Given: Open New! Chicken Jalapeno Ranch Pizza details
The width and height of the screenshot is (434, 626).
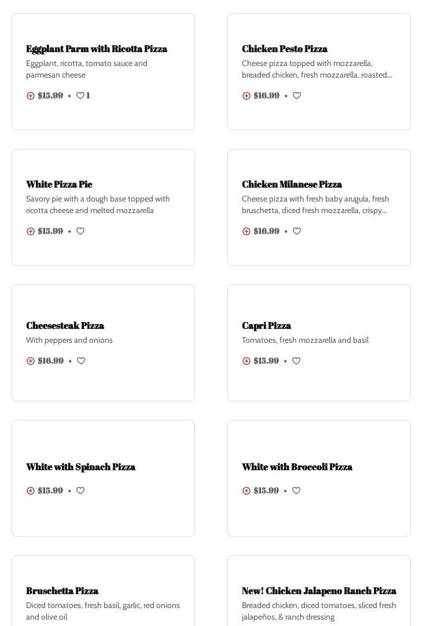Looking at the screenshot, I should coord(319,591).
